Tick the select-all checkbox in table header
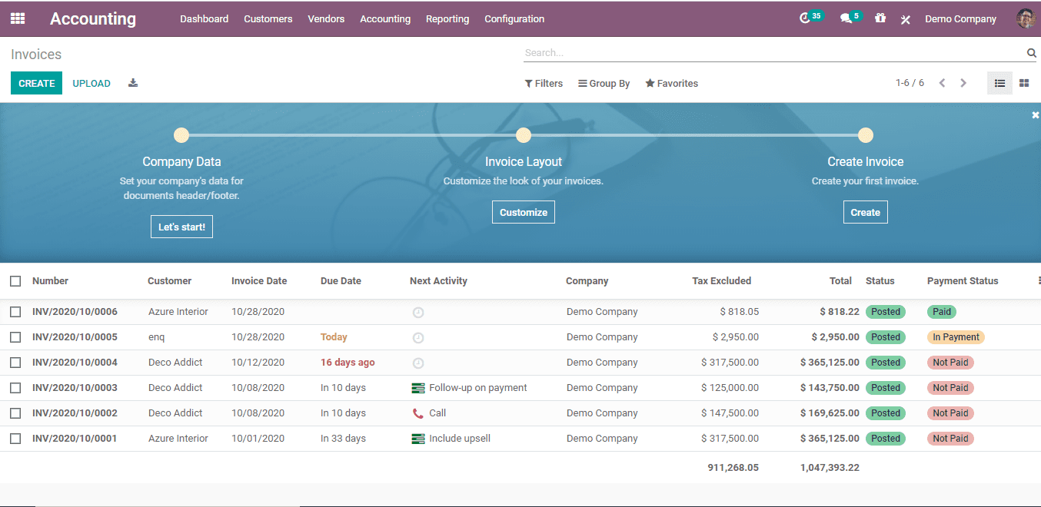 click(x=15, y=281)
